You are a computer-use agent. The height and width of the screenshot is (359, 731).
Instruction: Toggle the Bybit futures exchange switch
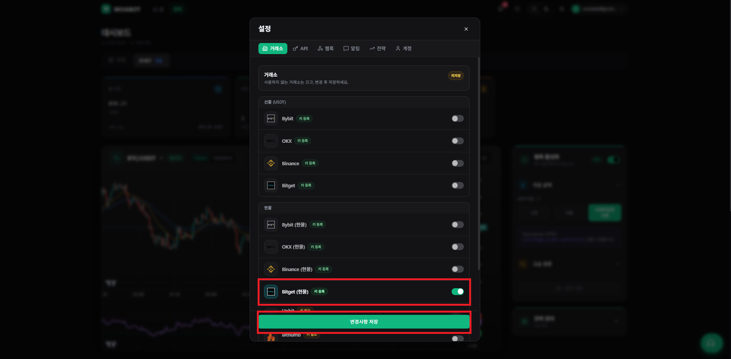coord(457,119)
